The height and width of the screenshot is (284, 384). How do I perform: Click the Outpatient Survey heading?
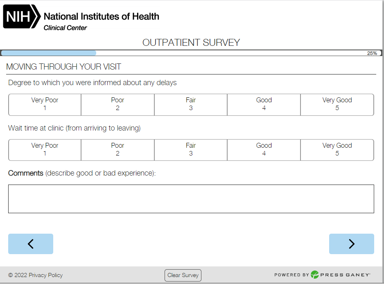click(191, 43)
